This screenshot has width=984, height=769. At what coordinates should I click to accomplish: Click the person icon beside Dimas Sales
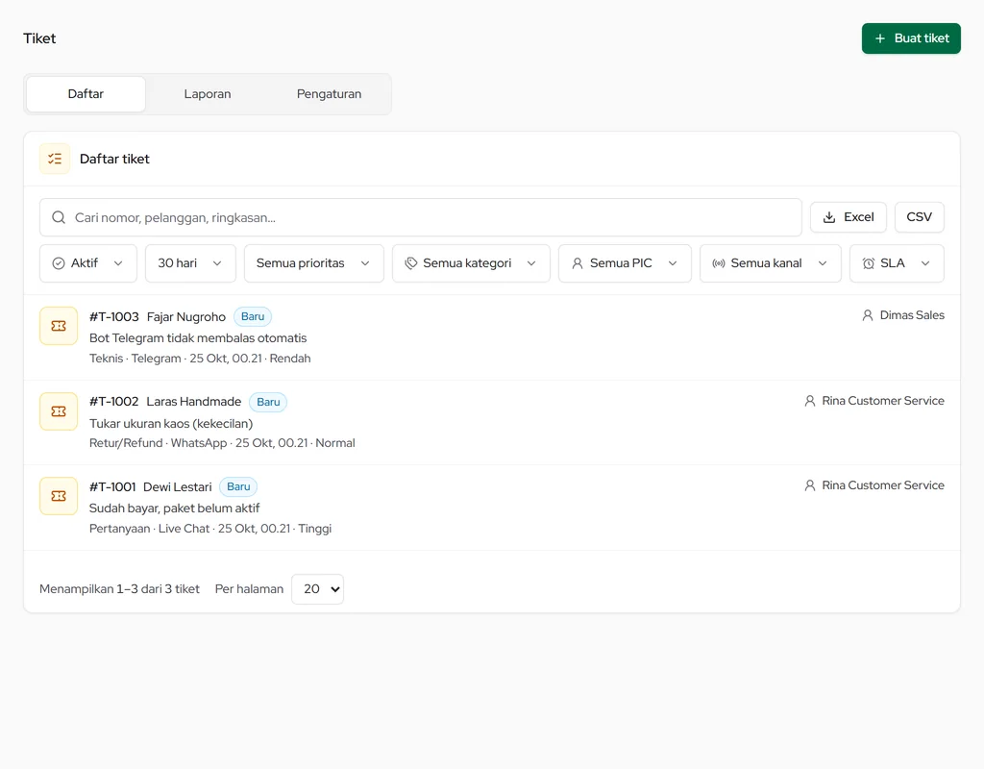pyautogui.click(x=868, y=315)
